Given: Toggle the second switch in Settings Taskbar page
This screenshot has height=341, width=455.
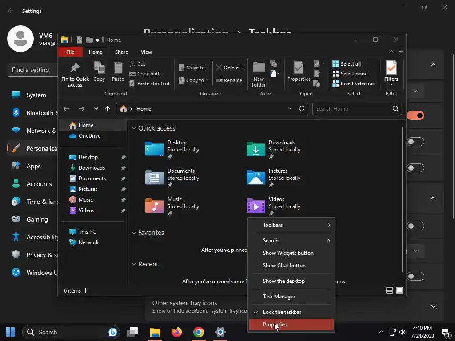Looking at the screenshot, I should [x=415, y=142].
